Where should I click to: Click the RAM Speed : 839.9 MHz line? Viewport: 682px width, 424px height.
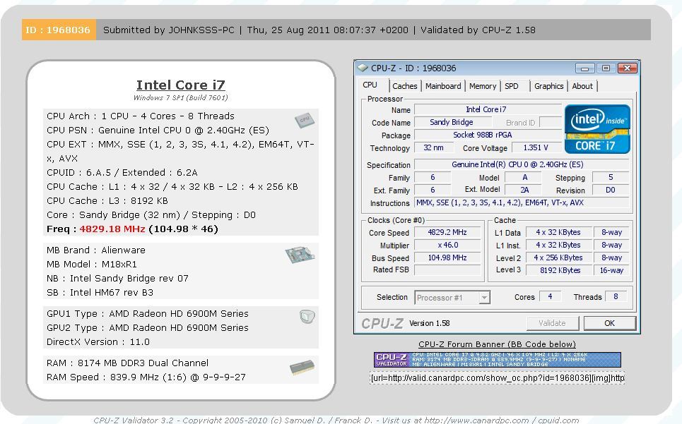tap(146, 377)
